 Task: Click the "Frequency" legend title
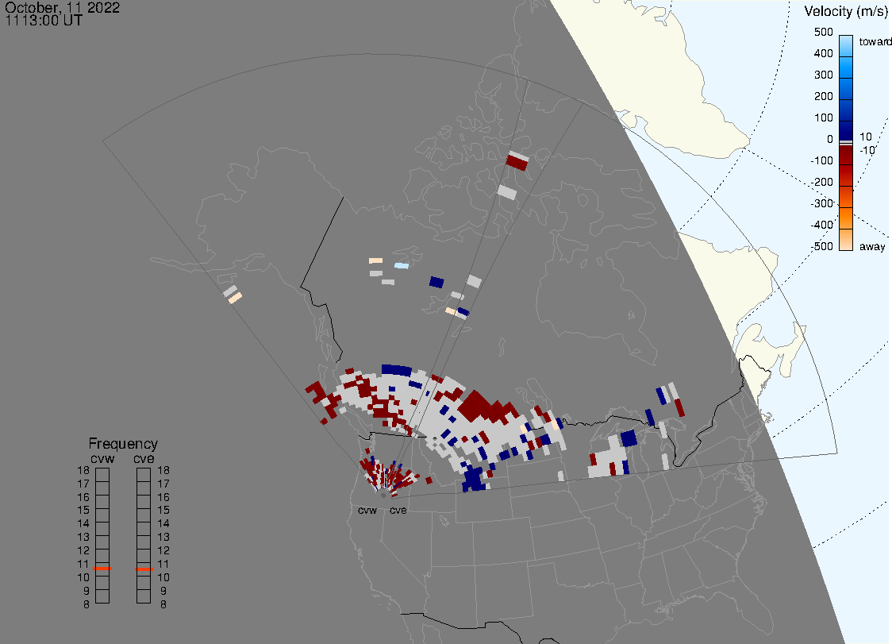pos(123,444)
